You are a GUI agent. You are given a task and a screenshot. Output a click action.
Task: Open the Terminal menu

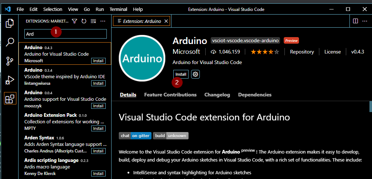pyautogui.click(x=118, y=9)
